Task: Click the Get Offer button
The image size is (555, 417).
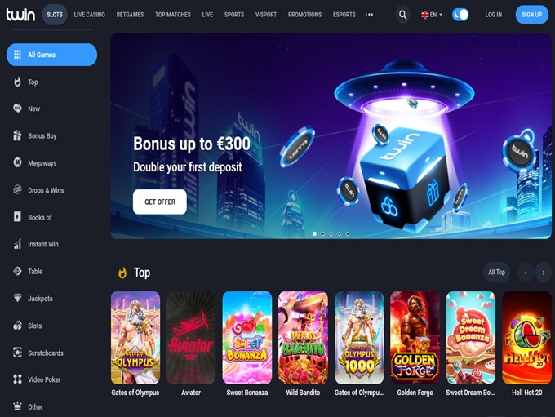Action: (x=160, y=202)
